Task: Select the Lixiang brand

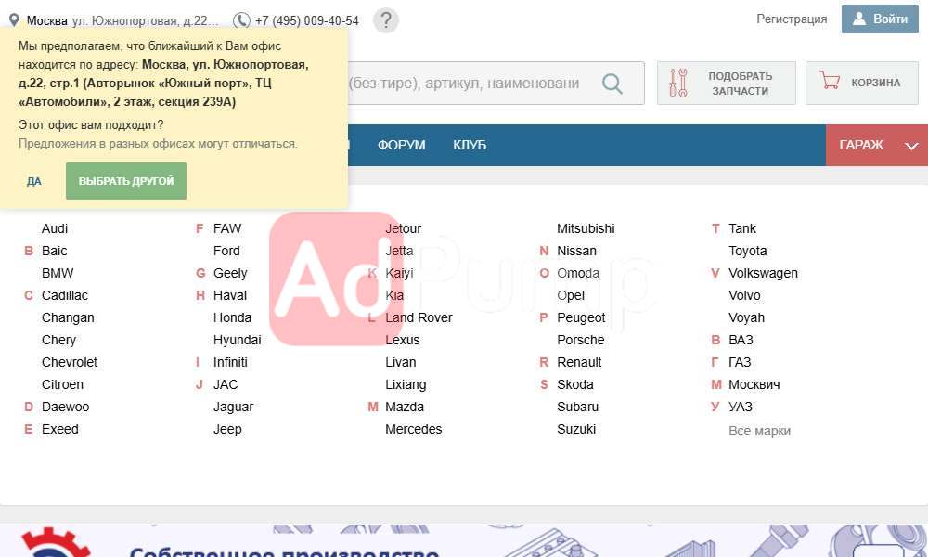Action: click(x=406, y=384)
